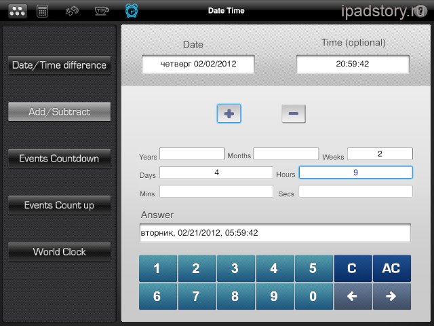The image size is (434, 326).
Task: Open Events Countdown section
Action: click(59, 158)
